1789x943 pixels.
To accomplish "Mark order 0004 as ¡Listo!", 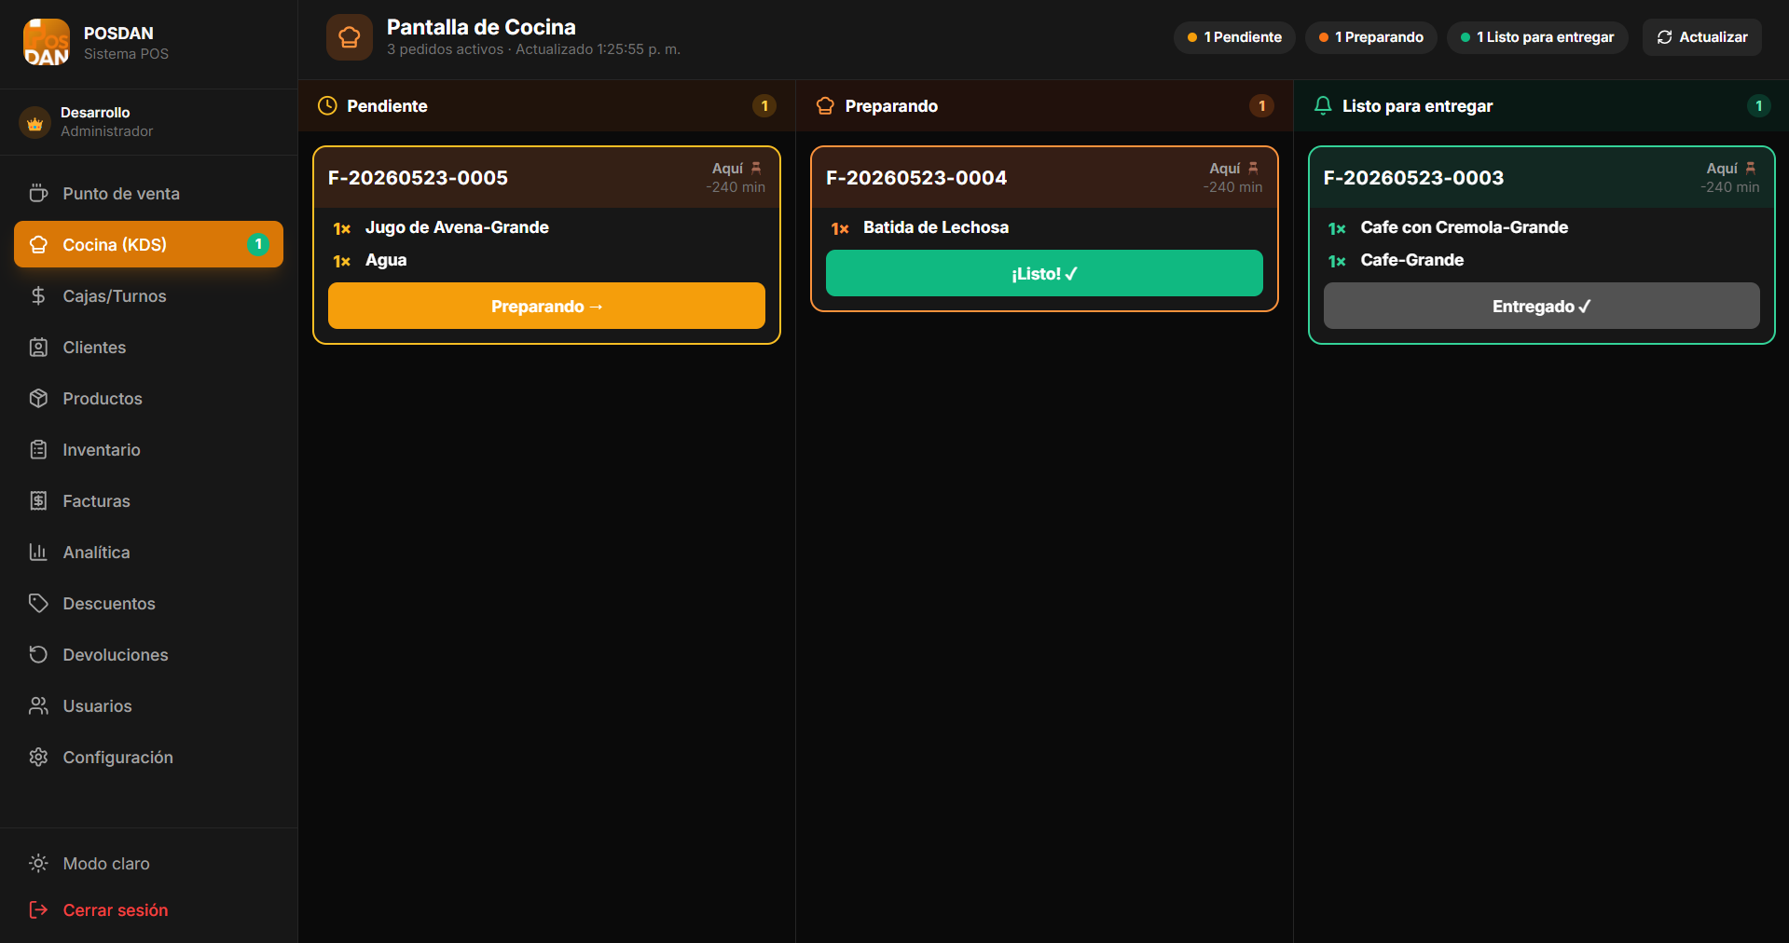I will tap(1044, 273).
